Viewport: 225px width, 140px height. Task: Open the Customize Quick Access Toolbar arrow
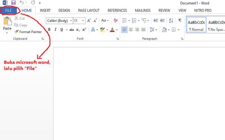(x=40, y=3)
